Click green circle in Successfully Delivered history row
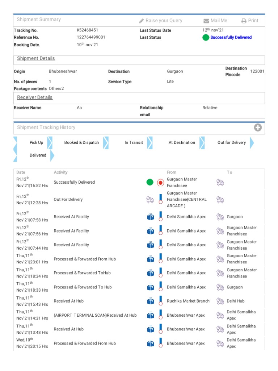Image resolution: width=278 pixels, height=371 pixels. point(150,182)
